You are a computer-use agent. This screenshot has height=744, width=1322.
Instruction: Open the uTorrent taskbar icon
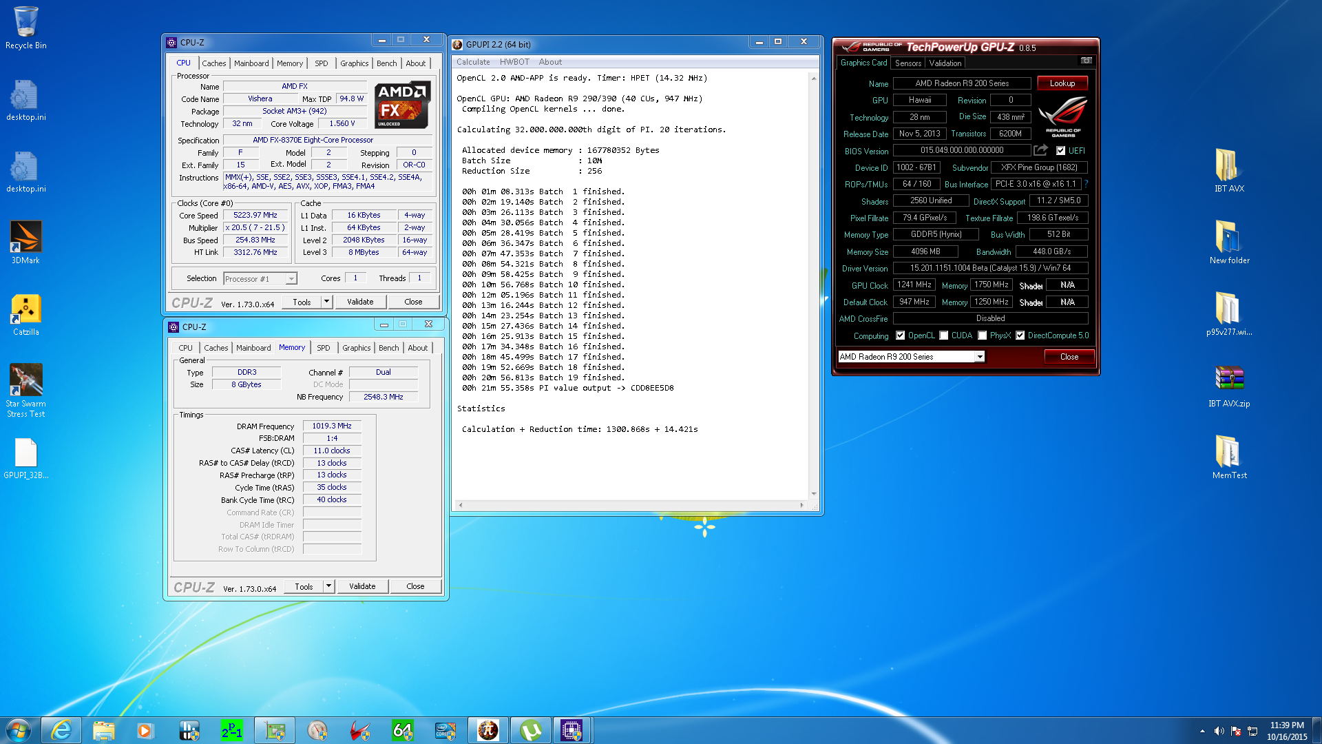pos(531,730)
